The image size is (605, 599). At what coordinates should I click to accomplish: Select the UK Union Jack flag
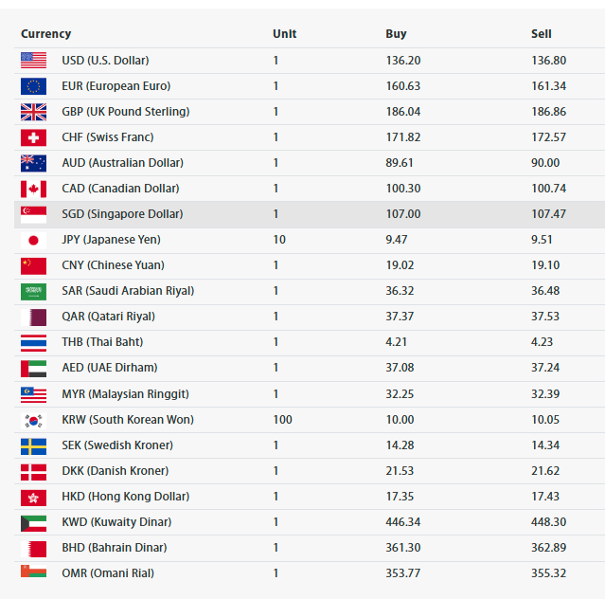coord(33,112)
